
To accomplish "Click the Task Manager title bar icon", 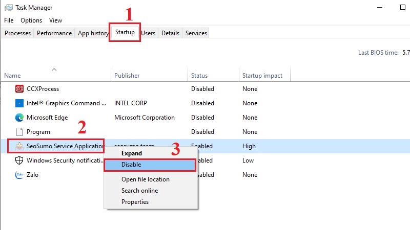I will (x=8, y=8).
